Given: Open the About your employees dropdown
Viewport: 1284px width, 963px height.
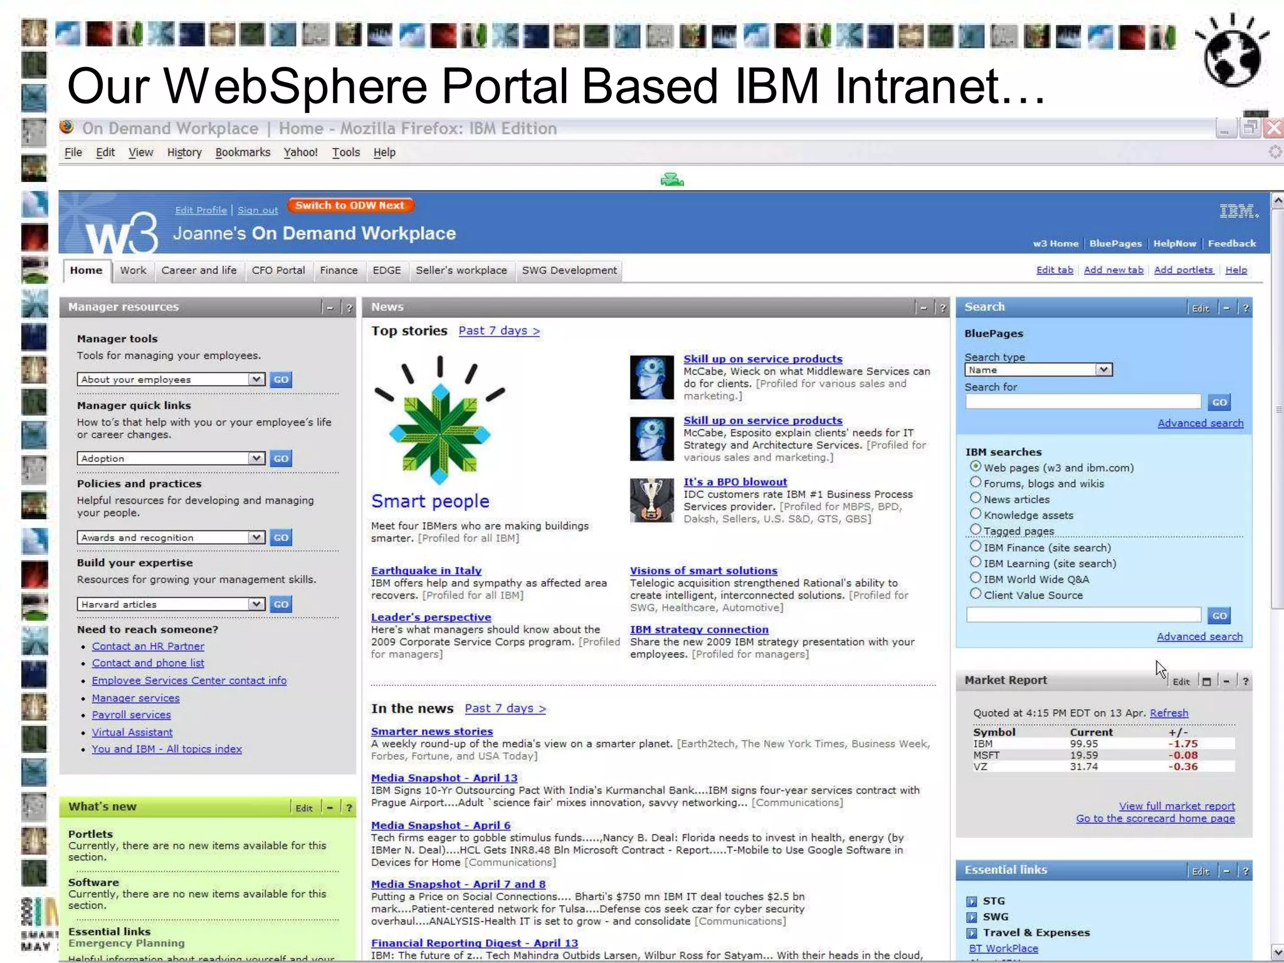Looking at the screenshot, I should (x=171, y=379).
